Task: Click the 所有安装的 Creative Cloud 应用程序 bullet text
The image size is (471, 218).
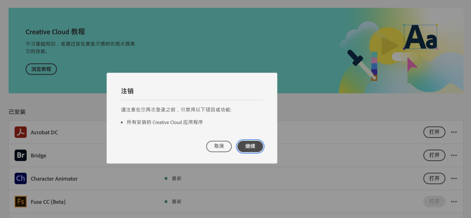Action: pyautogui.click(x=165, y=122)
